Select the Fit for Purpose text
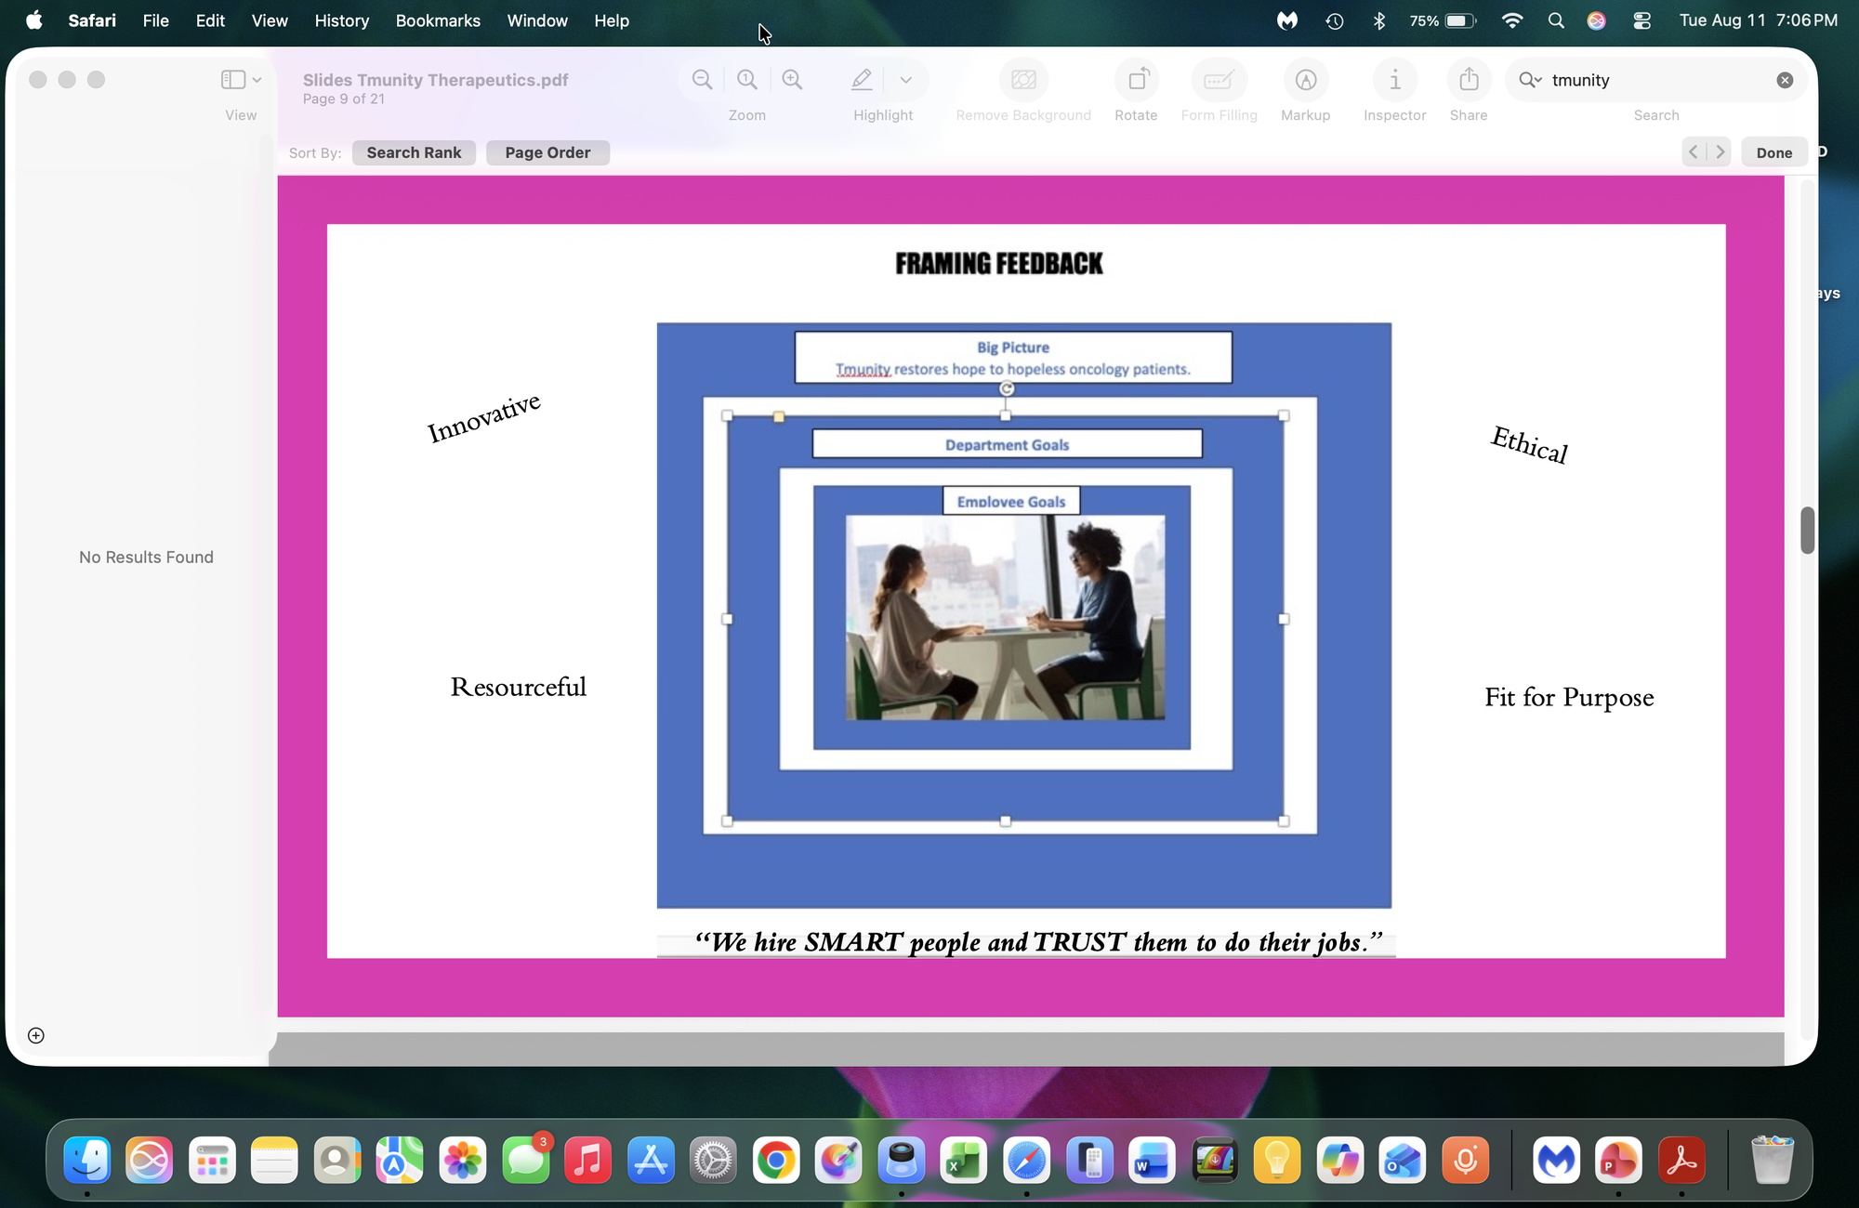The width and height of the screenshot is (1859, 1208). 1569,697
